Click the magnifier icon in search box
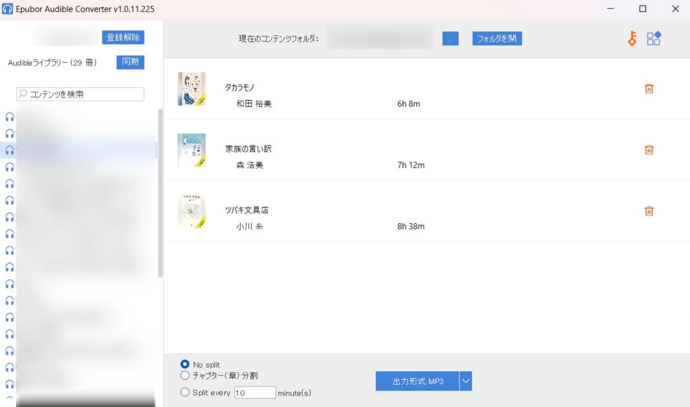 24,94
